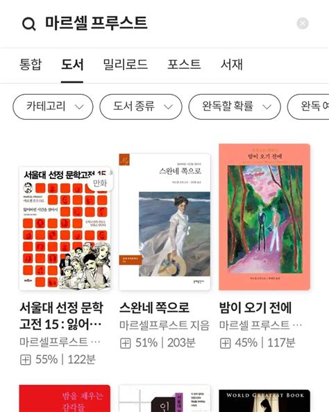This screenshot has width=329, height=412.
Task: Expand the 카테고리 filter dropdown
Action: (53, 106)
